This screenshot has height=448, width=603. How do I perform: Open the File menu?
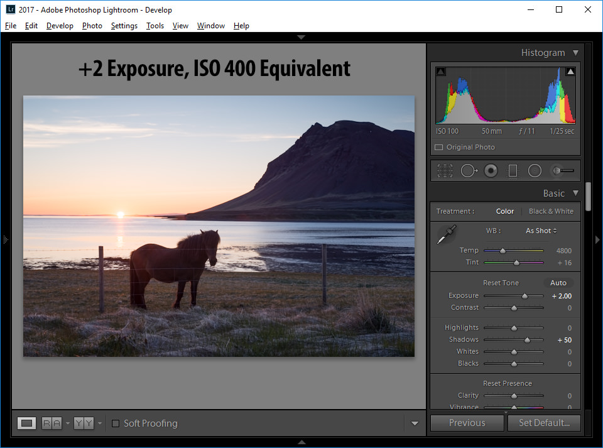11,25
